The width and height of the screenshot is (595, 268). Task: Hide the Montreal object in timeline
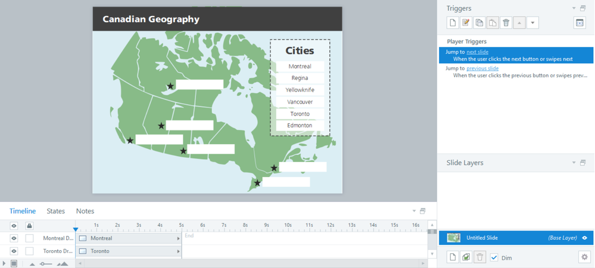[14, 238]
